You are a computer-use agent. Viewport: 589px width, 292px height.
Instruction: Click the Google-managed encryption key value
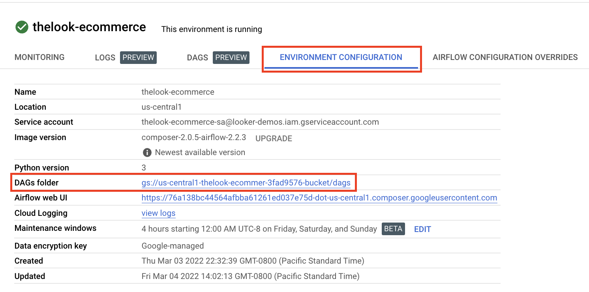click(x=173, y=246)
